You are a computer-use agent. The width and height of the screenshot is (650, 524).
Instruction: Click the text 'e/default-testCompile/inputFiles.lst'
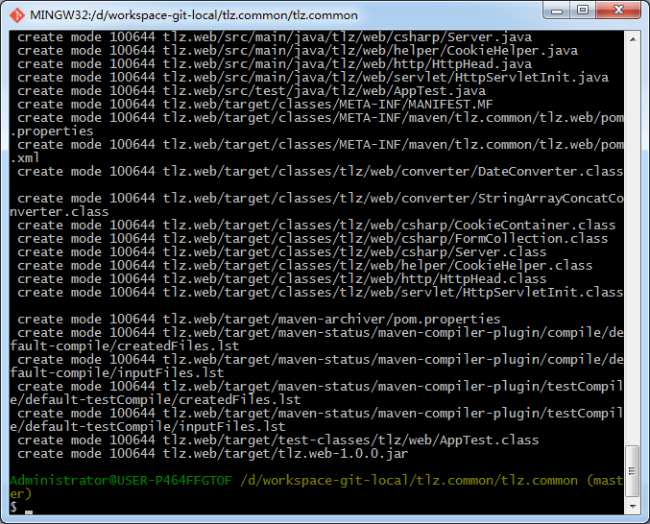coord(148,427)
